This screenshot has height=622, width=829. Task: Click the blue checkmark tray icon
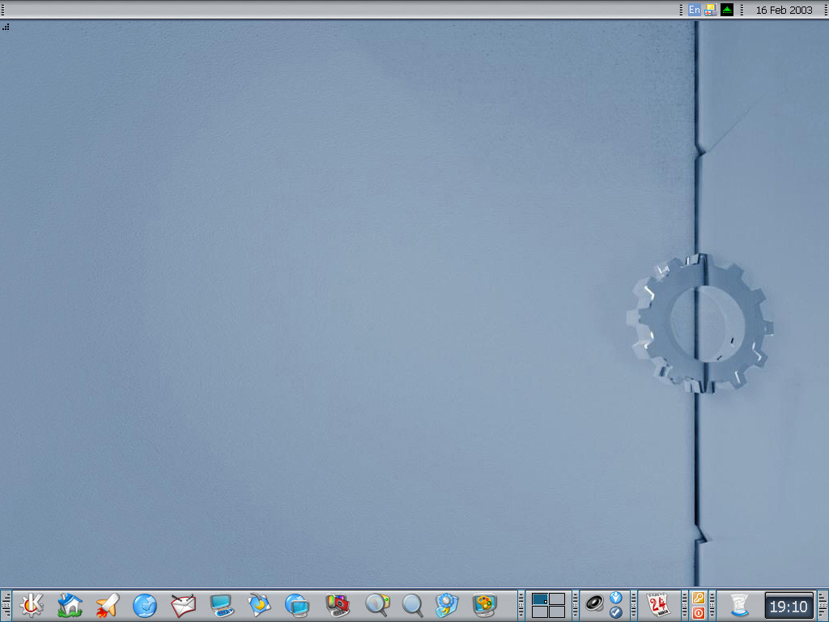[x=616, y=612]
